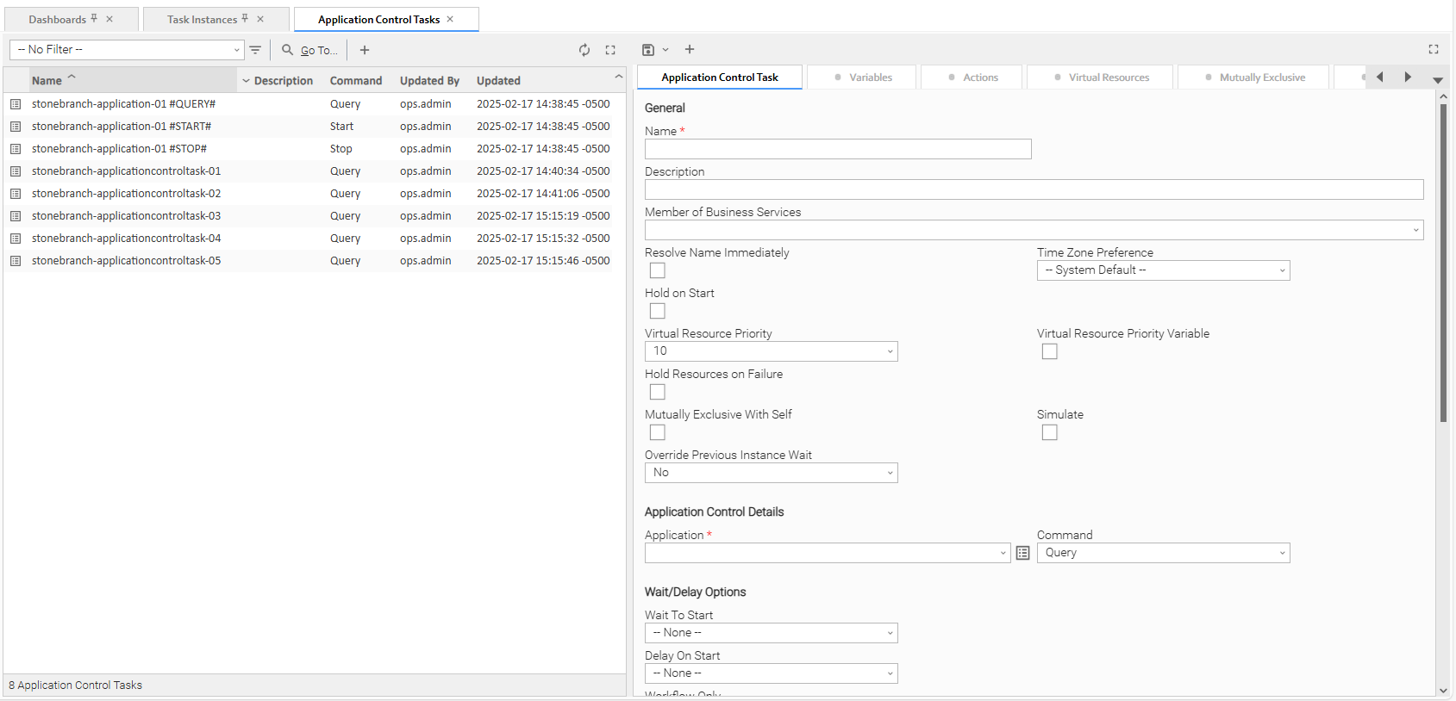Enable Hold on Start checkbox

658,311
